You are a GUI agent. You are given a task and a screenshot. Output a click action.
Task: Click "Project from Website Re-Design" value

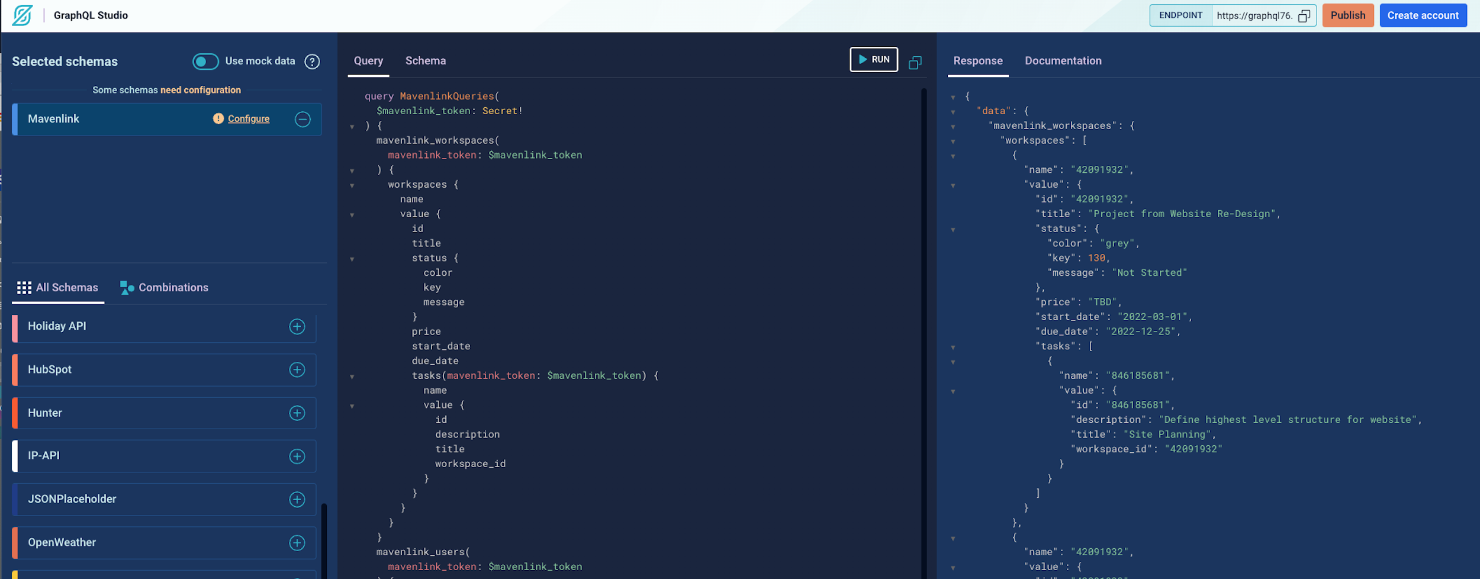pos(1182,214)
